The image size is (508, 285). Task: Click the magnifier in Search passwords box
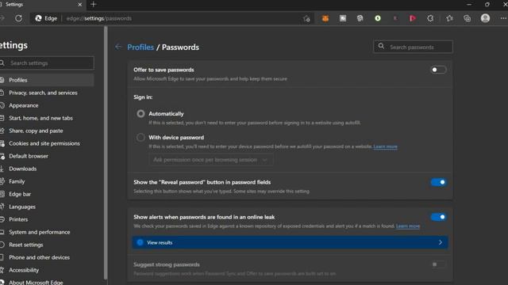tap(381, 47)
